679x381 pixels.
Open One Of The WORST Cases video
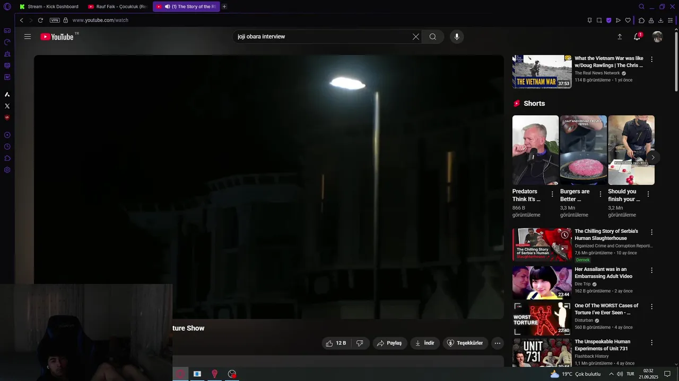coord(542,319)
